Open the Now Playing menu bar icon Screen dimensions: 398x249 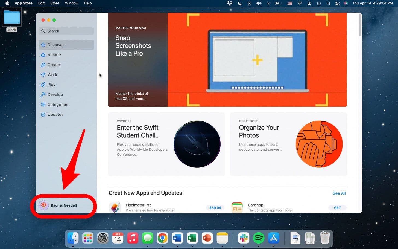pyautogui.click(x=249, y=3)
